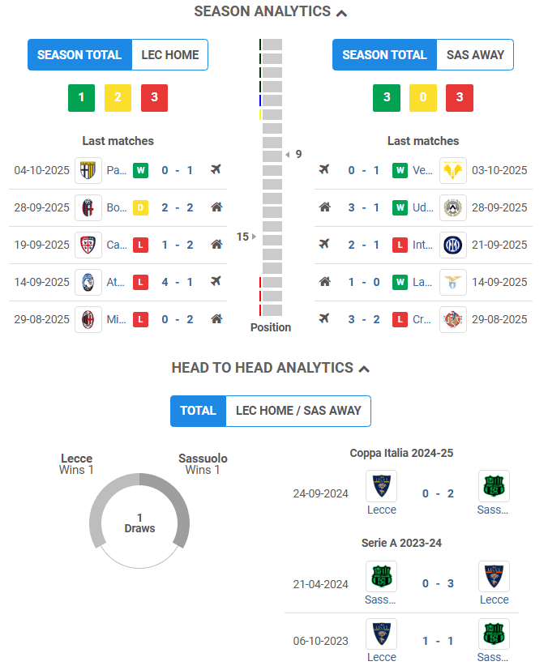
Task: Open Lecce link in 24-09-2024 match
Action: (x=381, y=510)
